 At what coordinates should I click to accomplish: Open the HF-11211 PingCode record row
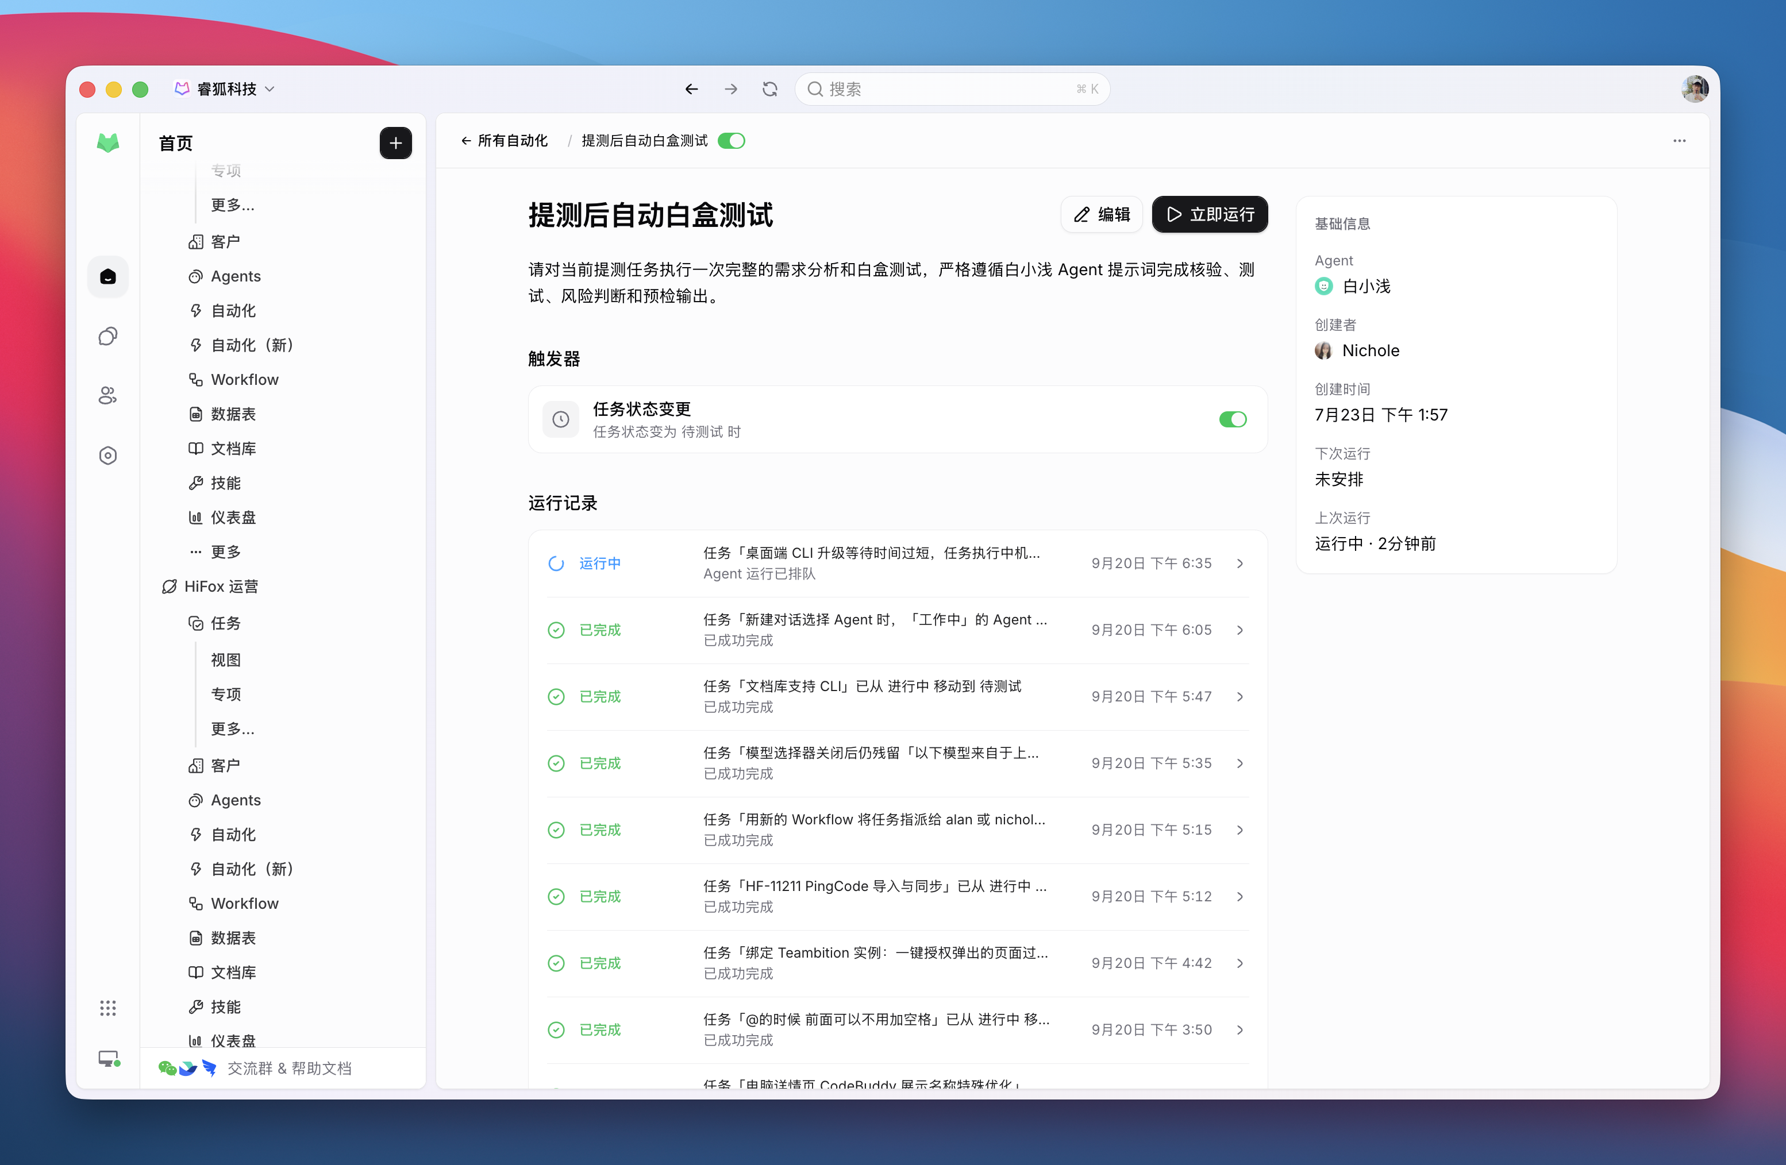[898, 897]
